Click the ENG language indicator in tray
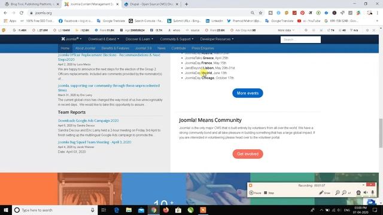This screenshot has height=215, width=383. point(347,210)
